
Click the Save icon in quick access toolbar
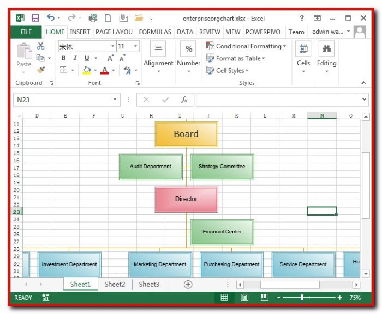tap(35, 18)
